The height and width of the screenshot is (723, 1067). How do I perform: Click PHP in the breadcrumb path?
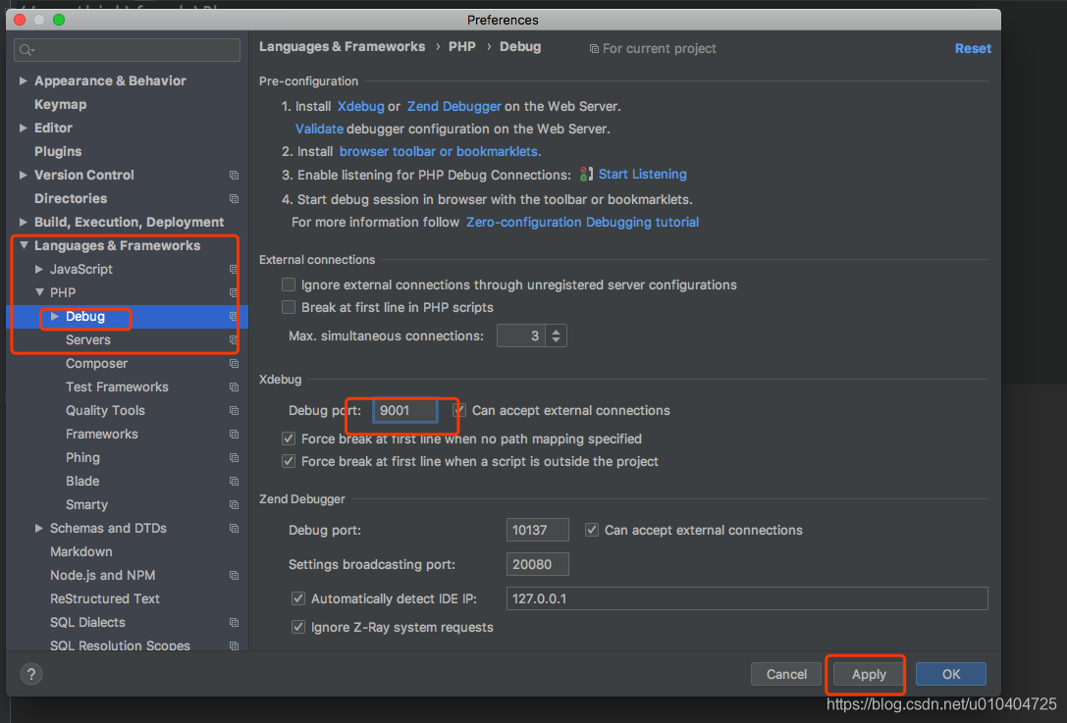(x=462, y=47)
